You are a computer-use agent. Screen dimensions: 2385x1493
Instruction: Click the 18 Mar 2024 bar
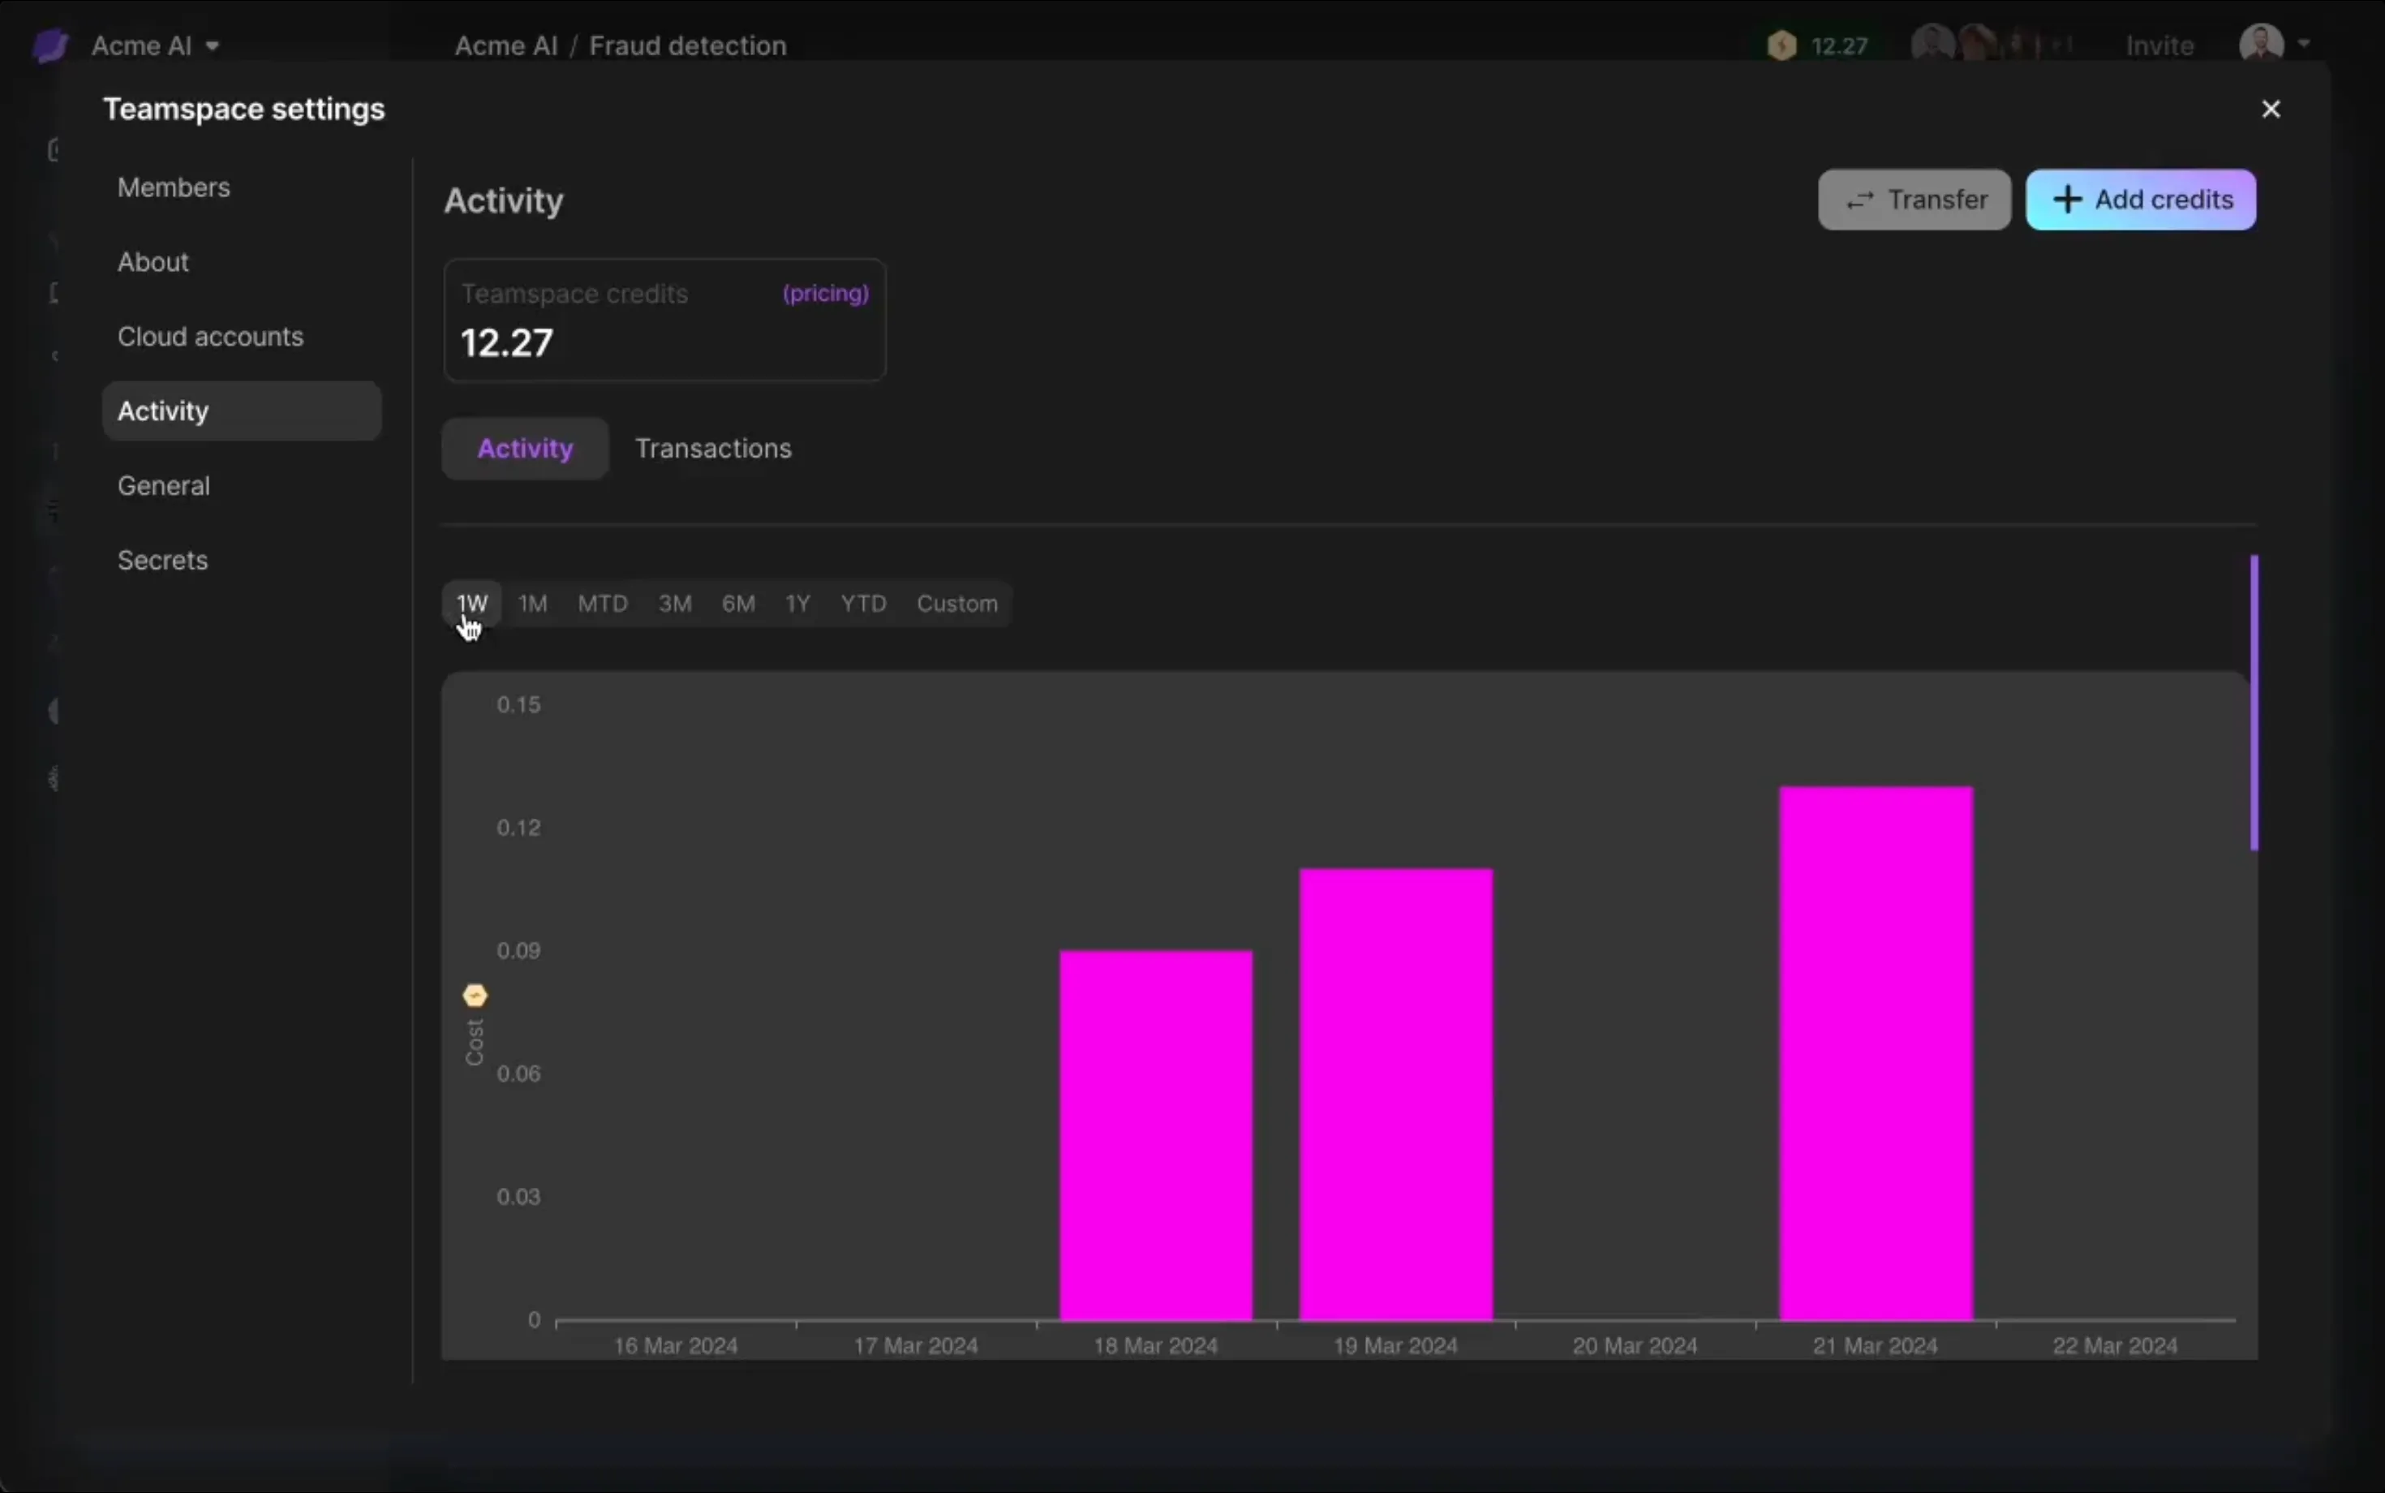[x=1156, y=1134]
